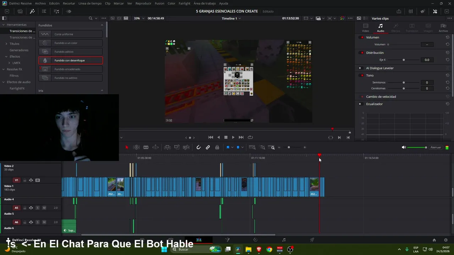454x255 pixels.
Task: Expand the Resolve FX section
Action: pos(3,69)
